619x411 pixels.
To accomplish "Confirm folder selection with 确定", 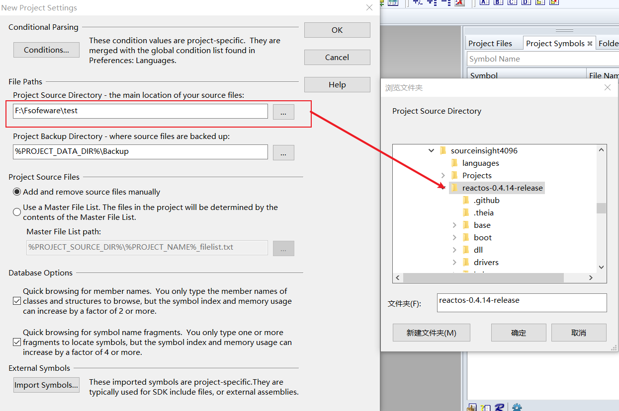I will 519,333.
